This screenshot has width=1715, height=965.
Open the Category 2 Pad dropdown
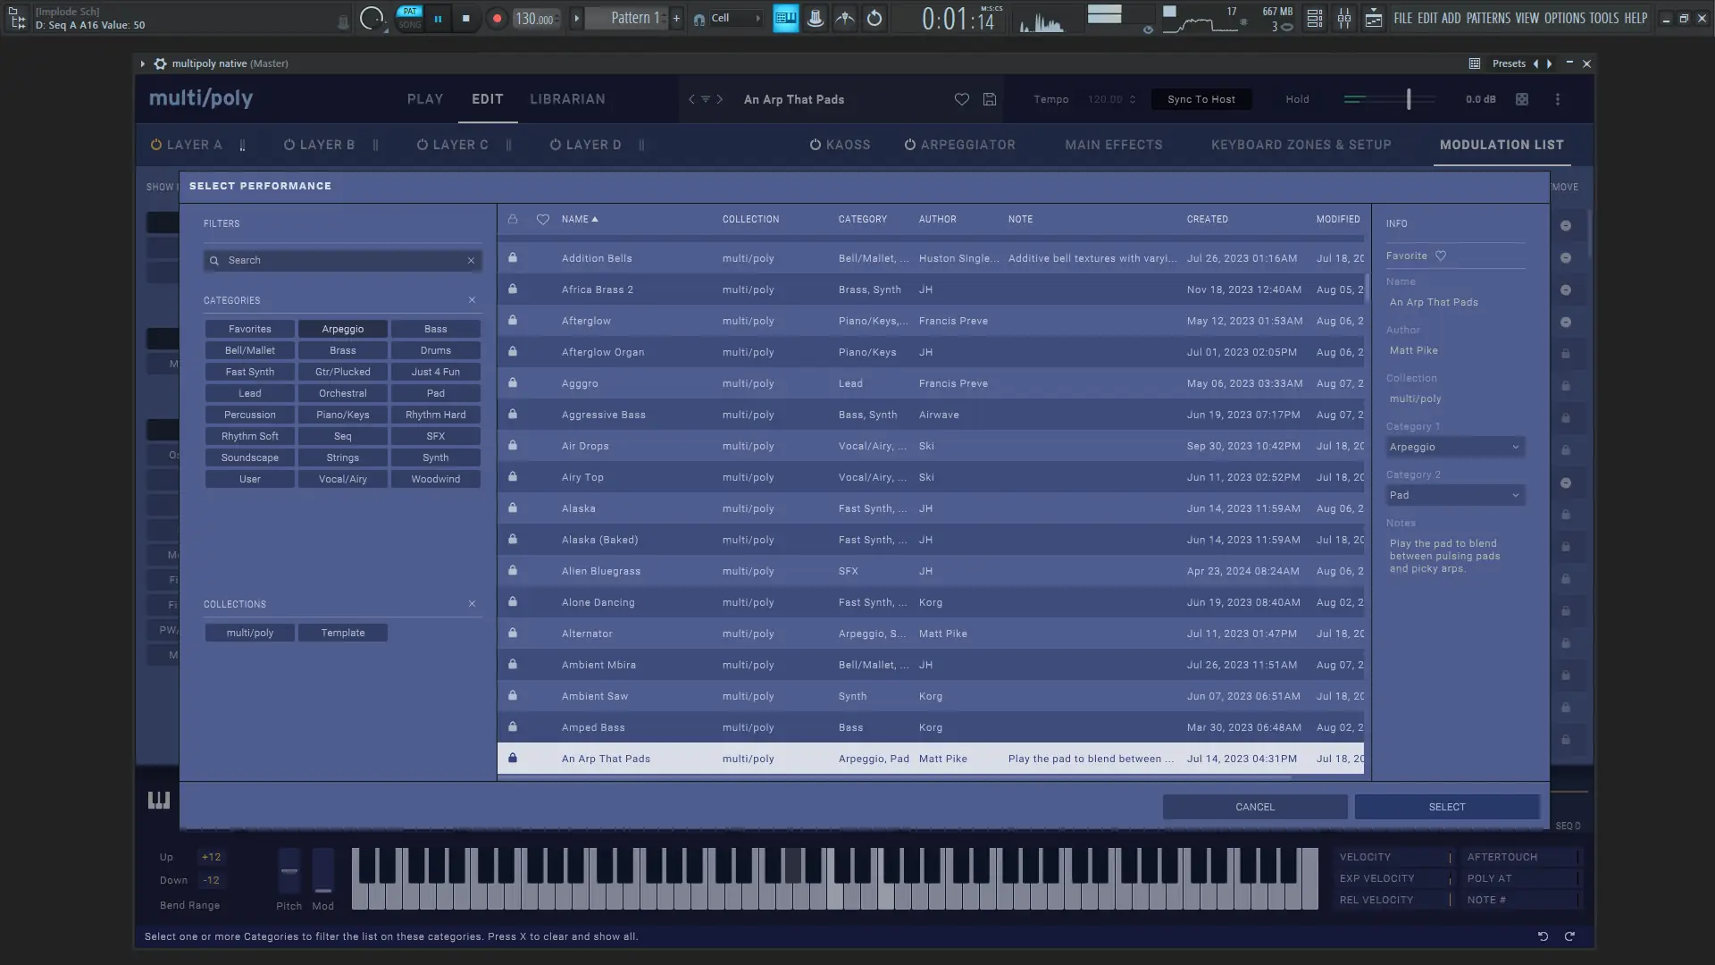(1454, 495)
